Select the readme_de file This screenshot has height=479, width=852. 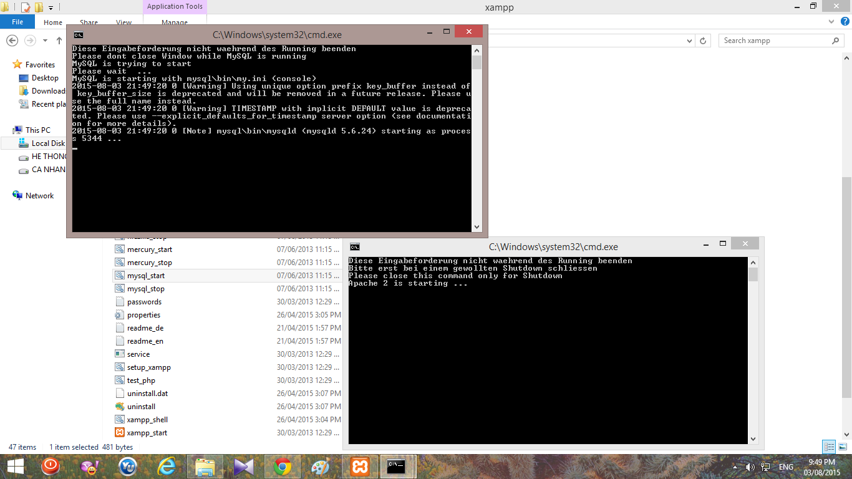click(145, 328)
